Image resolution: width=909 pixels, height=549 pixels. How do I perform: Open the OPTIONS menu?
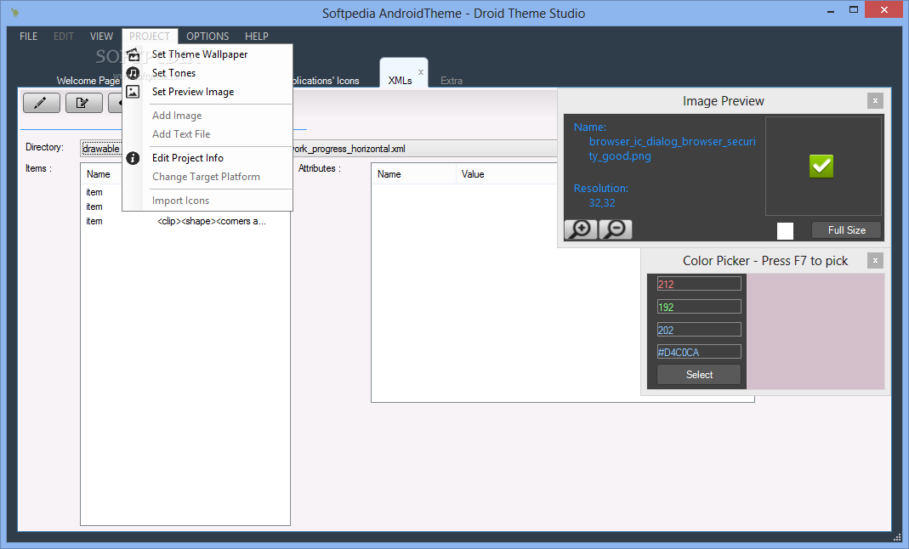pyautogui.click(x=207, y=36)
